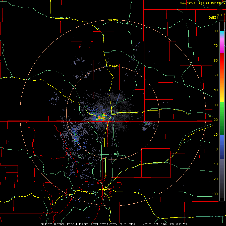
Task: Click the [dBZ] unit label
Action: (x=213, y=17)
